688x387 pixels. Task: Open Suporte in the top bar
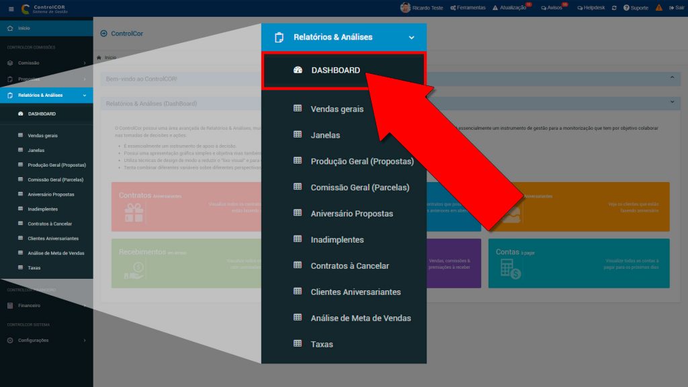[x=636, y=8]
